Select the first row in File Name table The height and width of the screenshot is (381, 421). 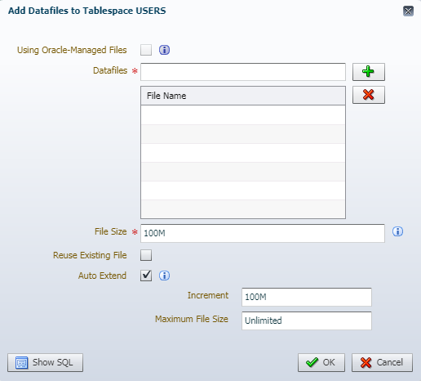pyautogui.click(x=243, y=115)
